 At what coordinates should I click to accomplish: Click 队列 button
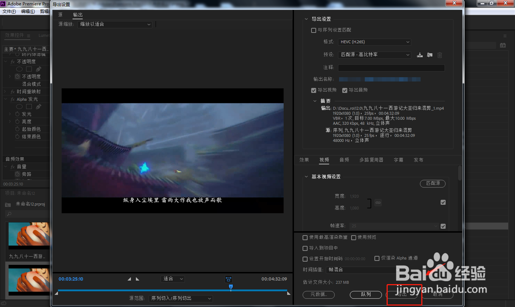(x=366, y=294)
